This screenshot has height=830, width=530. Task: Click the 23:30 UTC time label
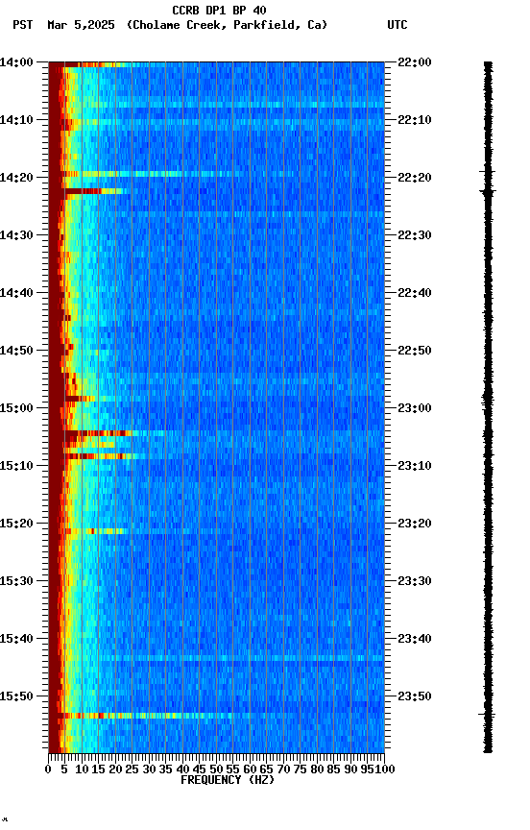tap(415, 582)
